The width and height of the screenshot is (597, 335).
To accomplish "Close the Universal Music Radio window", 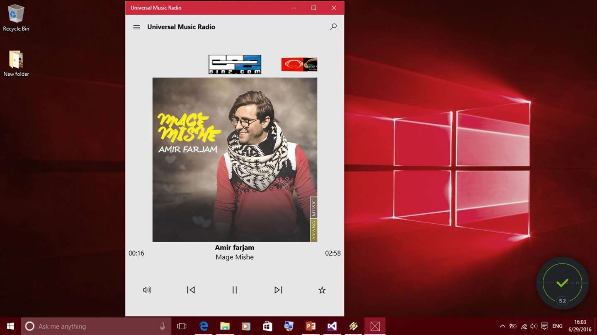I will [334, 8].
